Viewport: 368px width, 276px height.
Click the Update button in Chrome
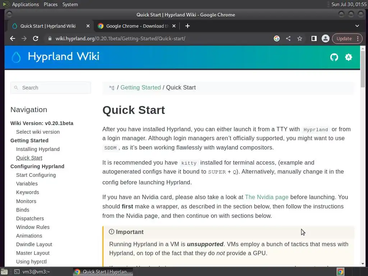[x=344, y=38]
